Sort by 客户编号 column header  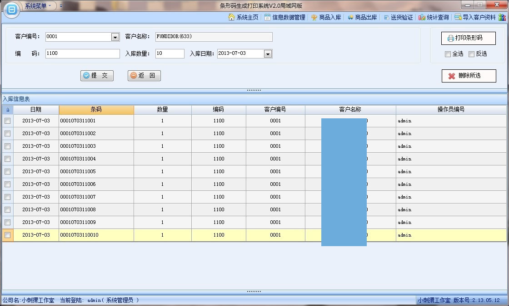pos(275,110)
